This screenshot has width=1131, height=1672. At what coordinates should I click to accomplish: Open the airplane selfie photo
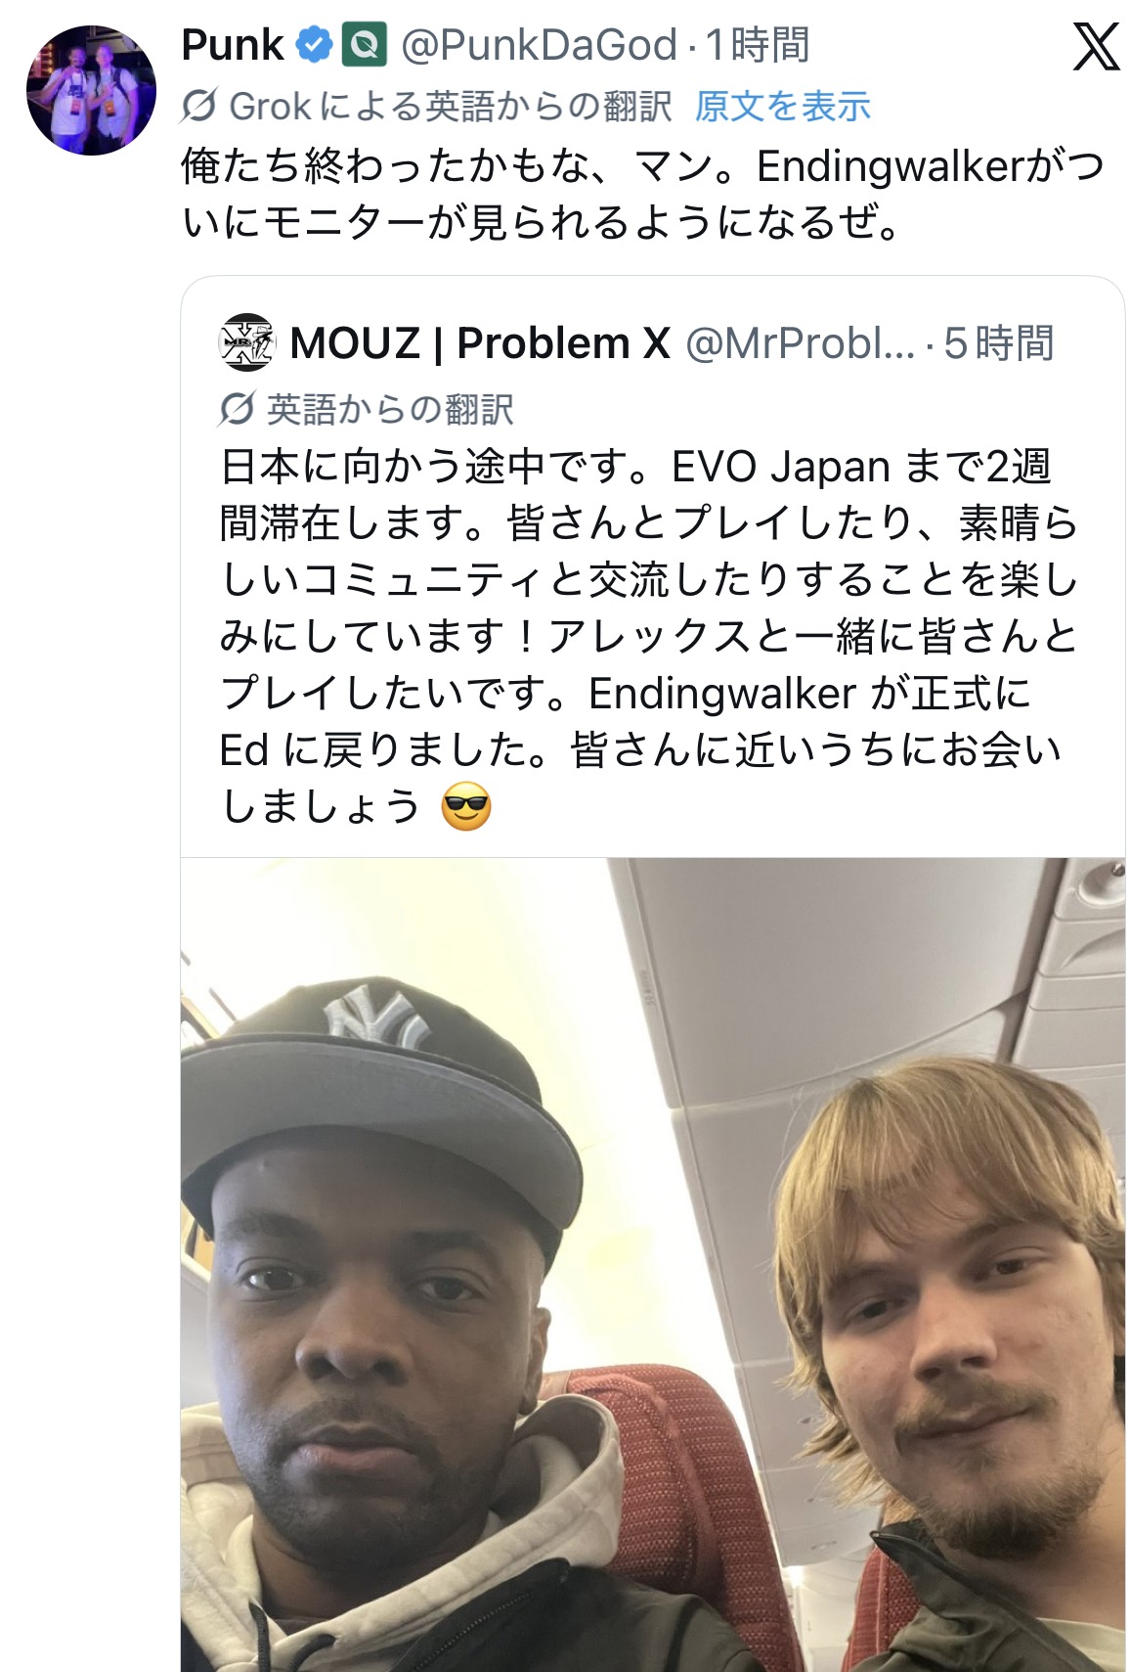[x=652, y=1264]
